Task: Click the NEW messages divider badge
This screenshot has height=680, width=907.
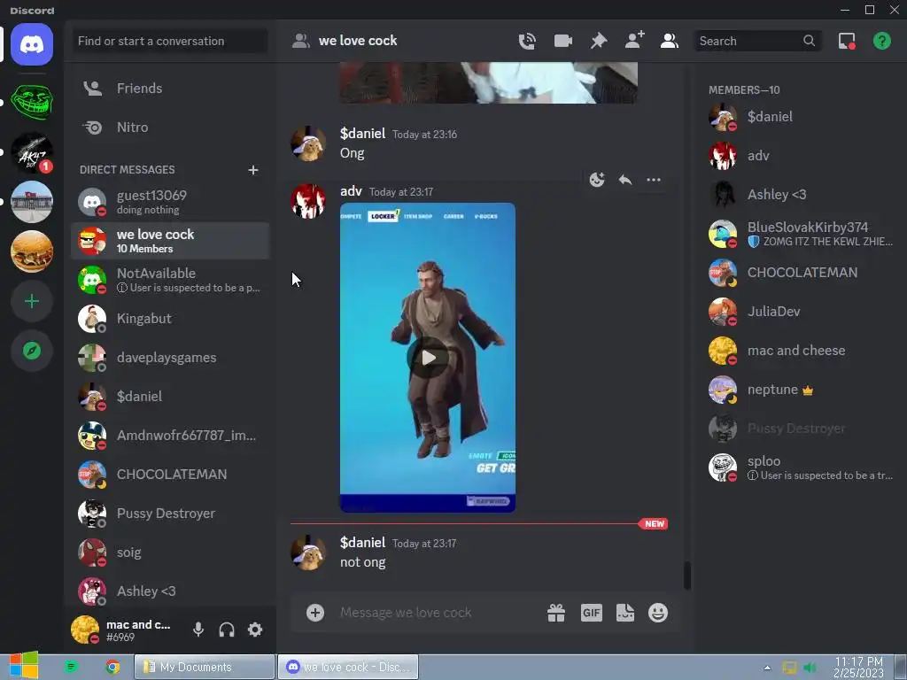Action: (x=654, y=524)
